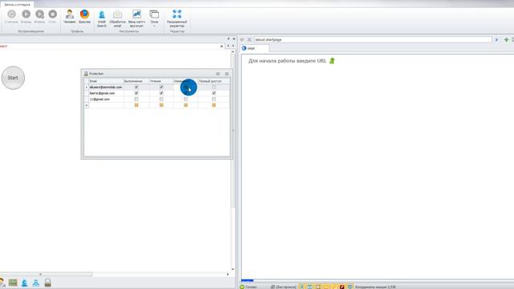Viewport: 514px width, 289px height.
Task: Click the Чтение column header
Action: pyautogui.click(x=161, y=81)
